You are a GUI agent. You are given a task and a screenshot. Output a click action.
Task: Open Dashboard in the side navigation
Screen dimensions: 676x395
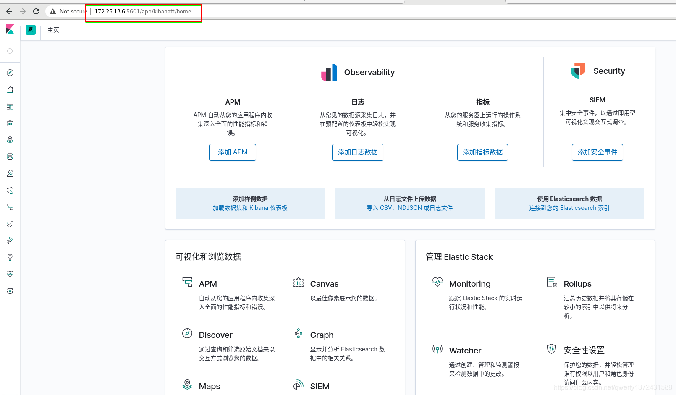point(10,106)
